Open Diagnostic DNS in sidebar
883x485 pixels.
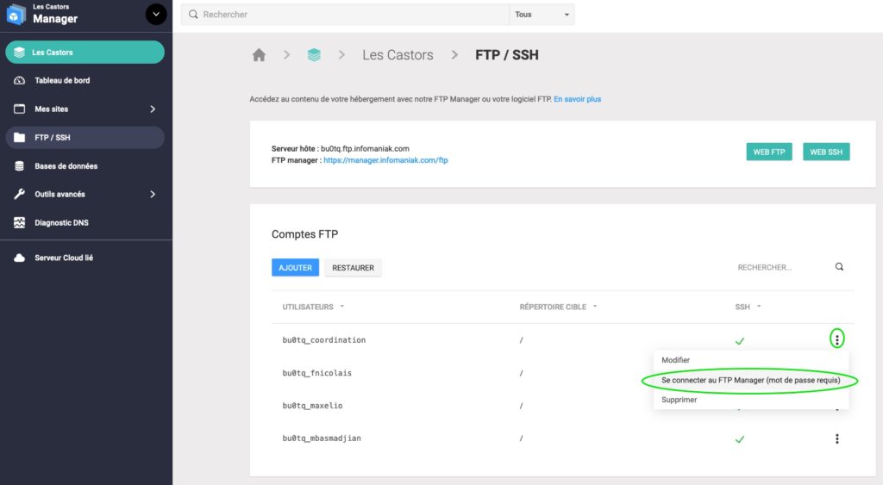(61, 223)
